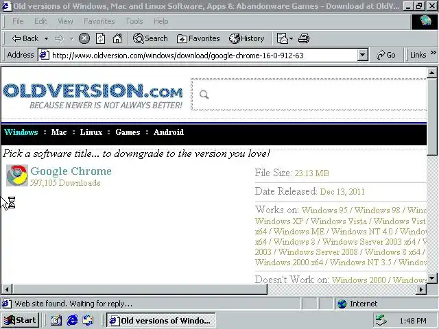Image resolution: width=439 pixels, height=329 pixels.
Task: Click the magnifier icon in site search
Action: click(204, 95)
